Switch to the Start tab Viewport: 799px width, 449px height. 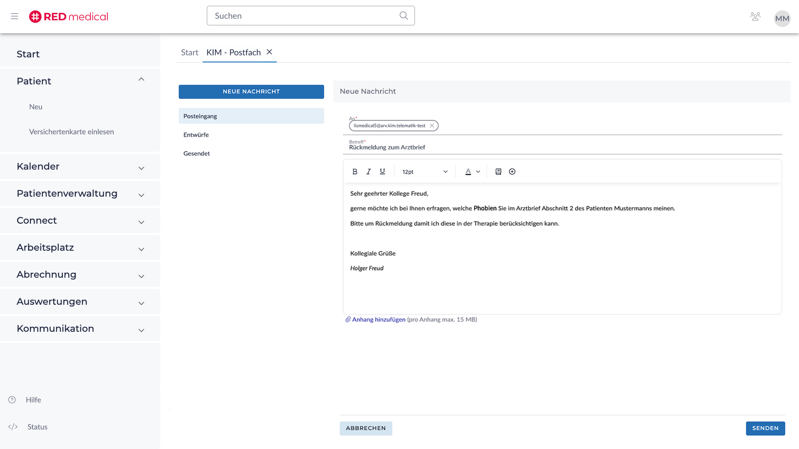[x=189, y=52]
